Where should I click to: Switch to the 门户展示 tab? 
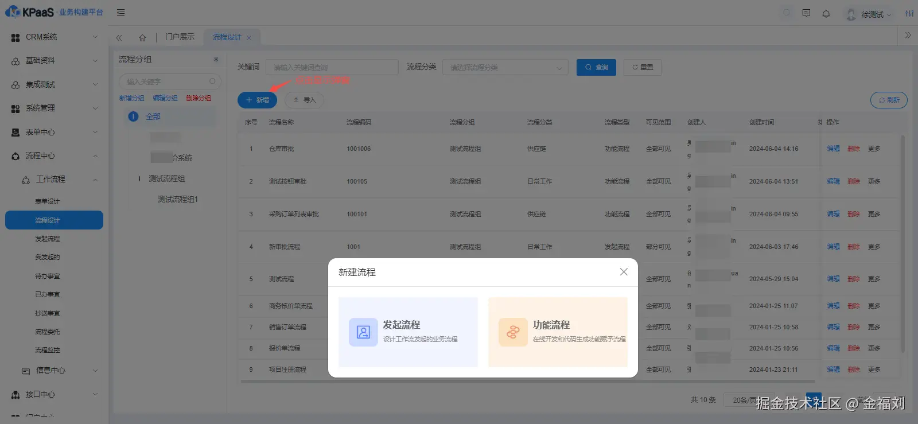coord(180,37)
